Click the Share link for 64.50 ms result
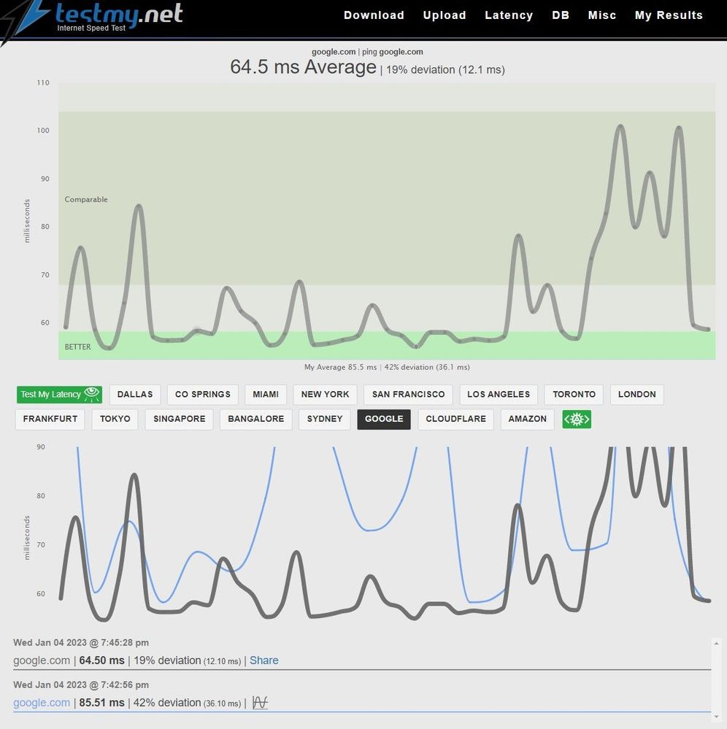 pos(264,660)
